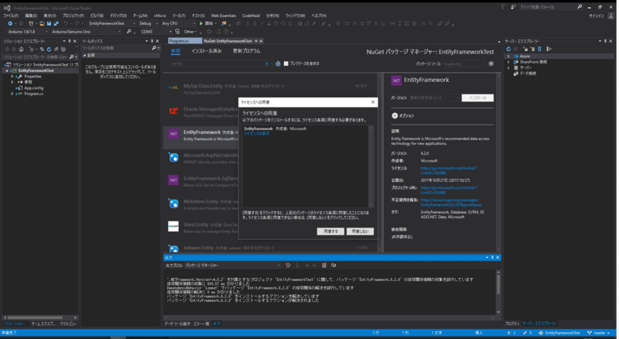
Task: Select the Adwaer.Entity package row
Action: 270,248
